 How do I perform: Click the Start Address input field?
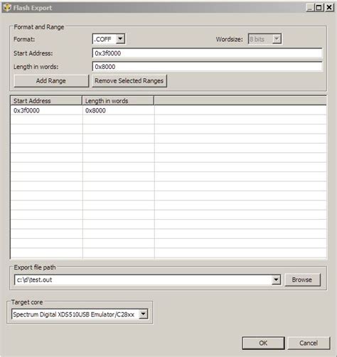[x=207, y=53]
